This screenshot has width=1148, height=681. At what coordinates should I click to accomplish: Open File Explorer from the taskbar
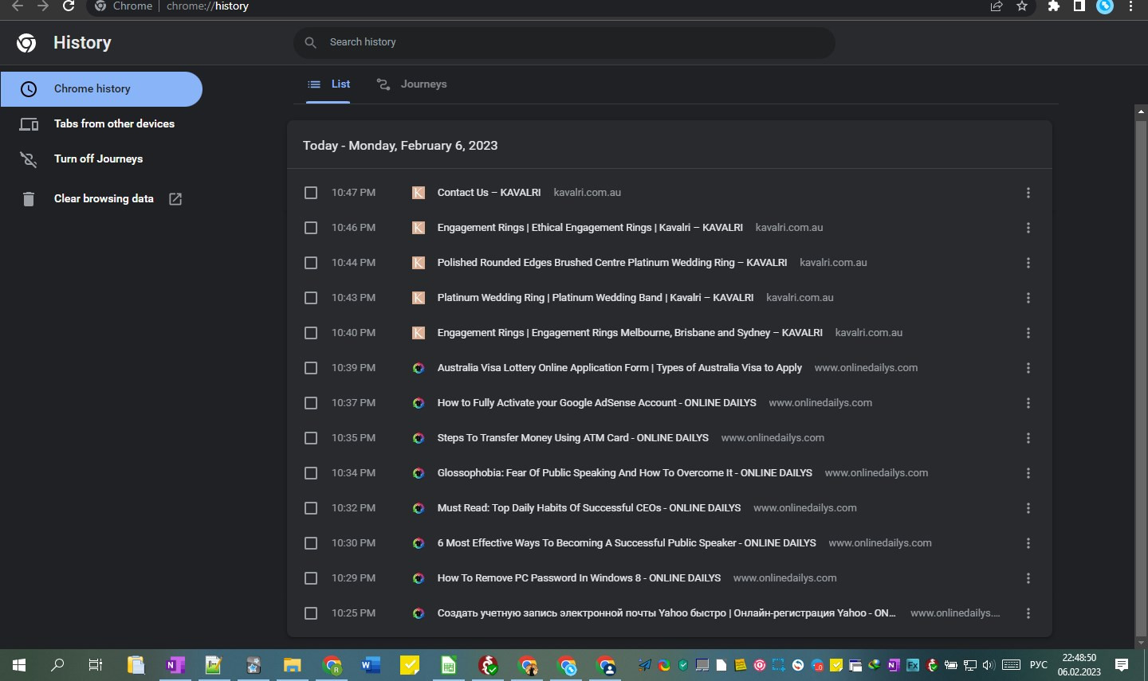click(293, 665)
